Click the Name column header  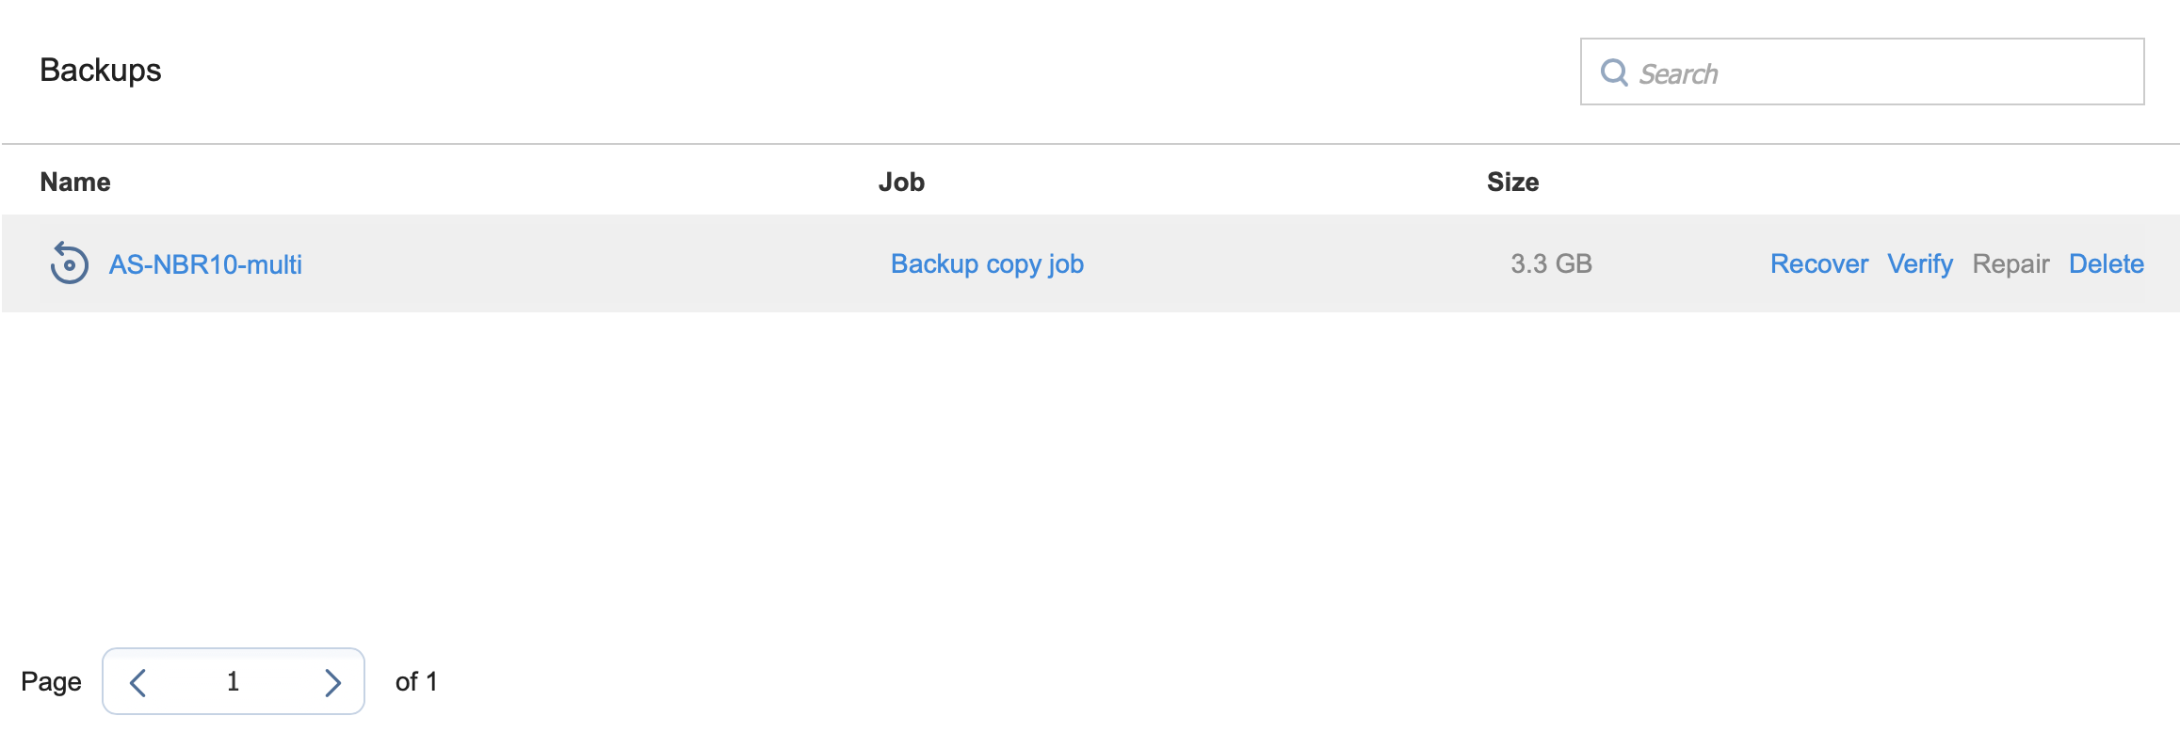75,183
